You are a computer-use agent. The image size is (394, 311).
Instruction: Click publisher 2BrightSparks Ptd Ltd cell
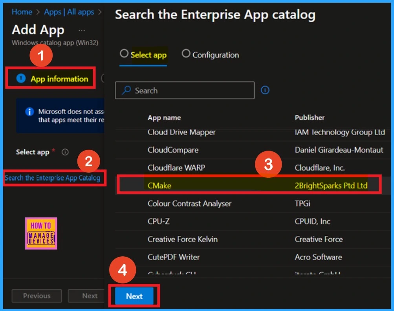click(331, 186)
